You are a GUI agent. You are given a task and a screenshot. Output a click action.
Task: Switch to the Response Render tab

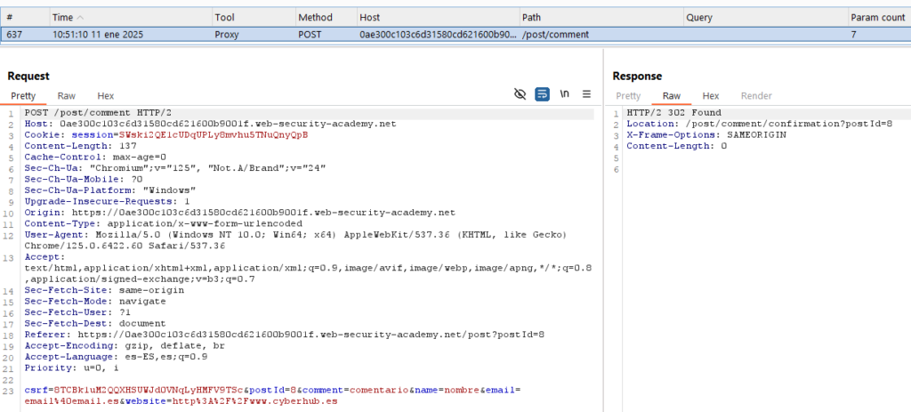pos(756,96)
